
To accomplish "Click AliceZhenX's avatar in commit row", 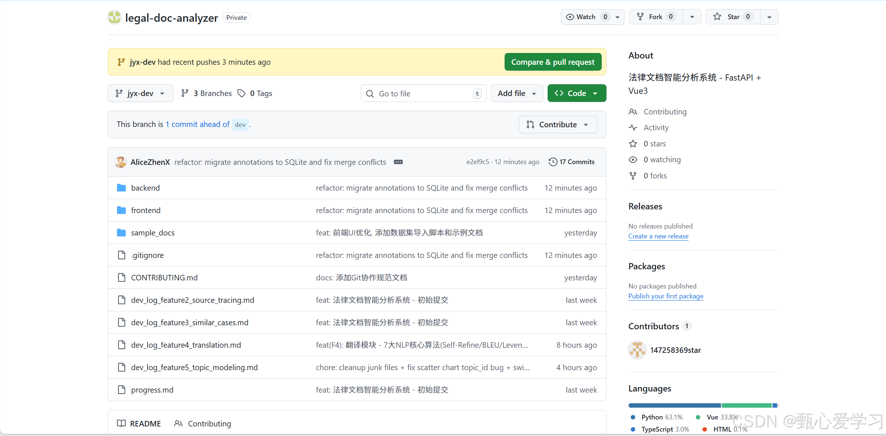I will [x=121, y=162].
